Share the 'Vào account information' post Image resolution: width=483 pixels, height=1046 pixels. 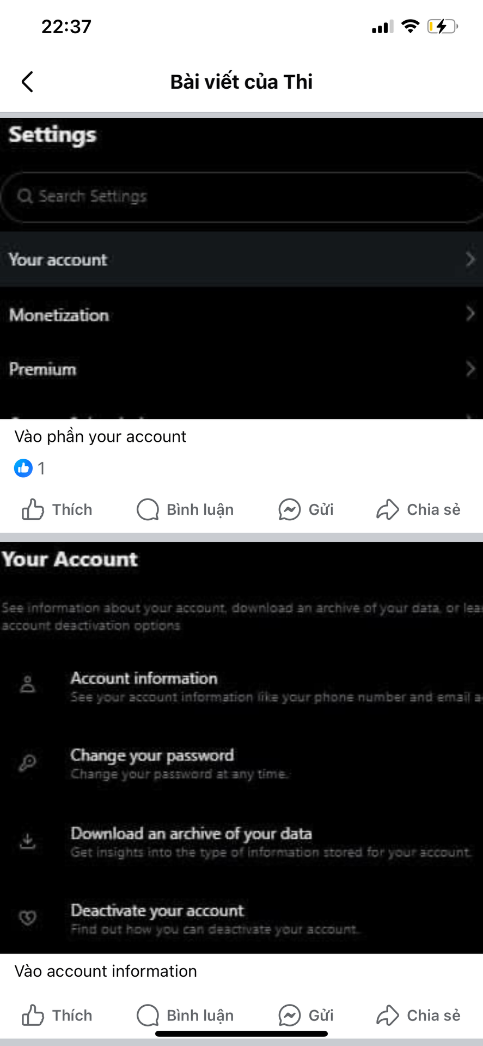click(418, 1015)
